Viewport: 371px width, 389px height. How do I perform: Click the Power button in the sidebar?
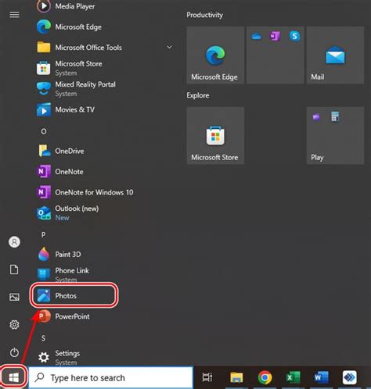[x=14, y=352]
